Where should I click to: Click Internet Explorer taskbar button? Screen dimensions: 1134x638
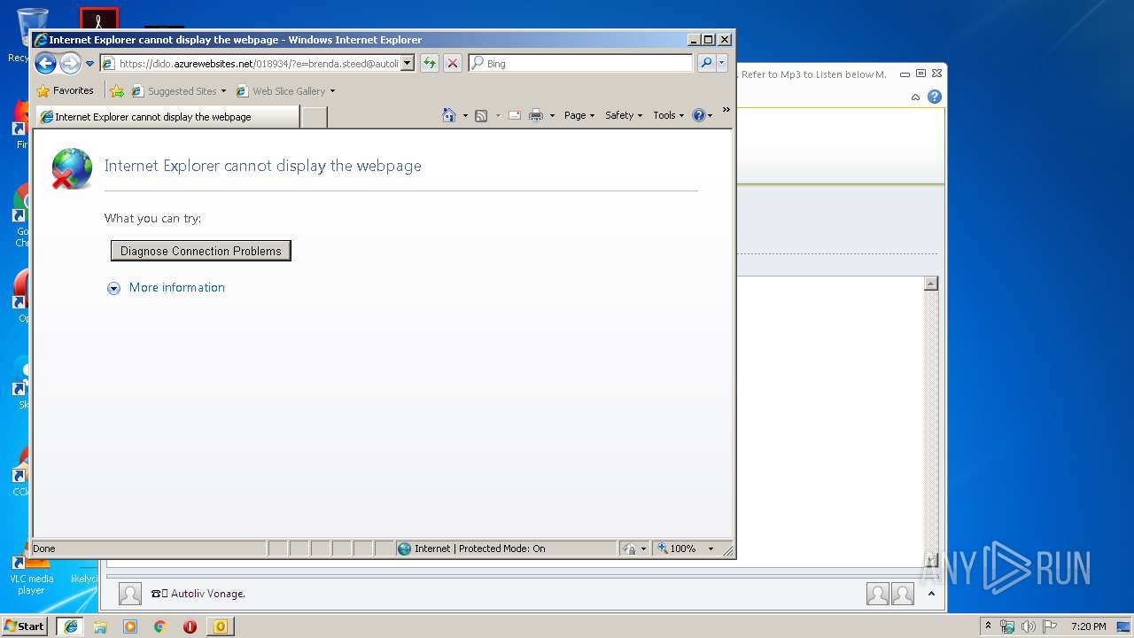71,626
